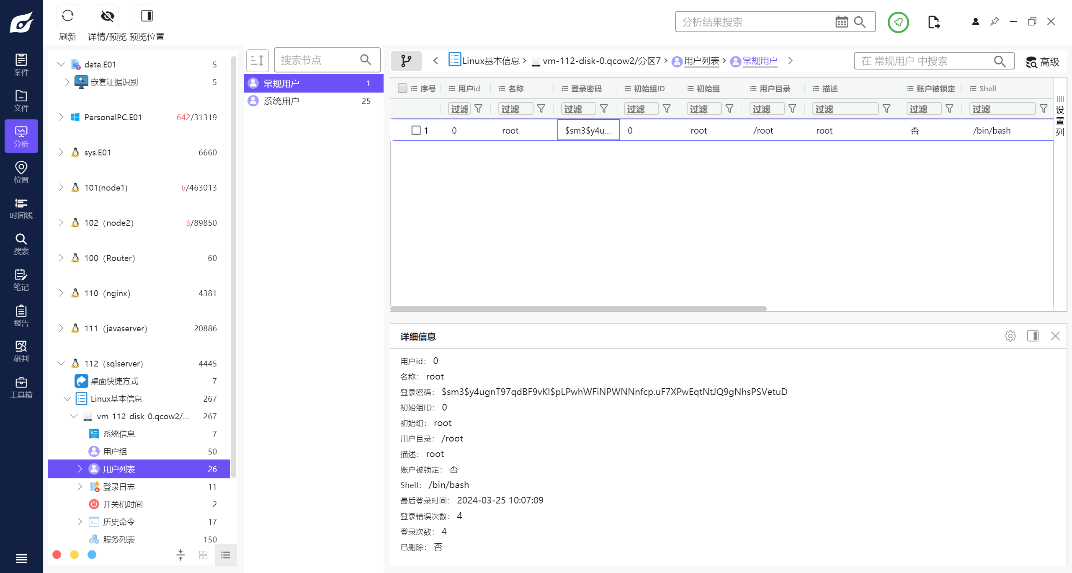Open the Timeline (时间线) sidebar section
The width and height of the screenshot is (1072, 573).
(x=21, y=209)
